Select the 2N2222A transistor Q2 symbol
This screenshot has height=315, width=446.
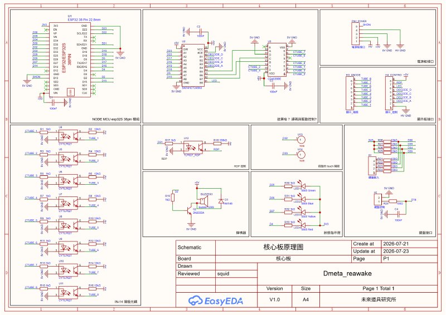[189, 210]
